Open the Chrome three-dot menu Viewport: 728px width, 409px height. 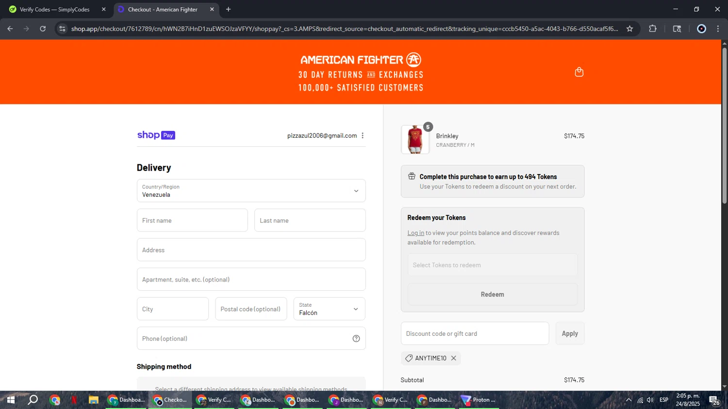click(x=718, y=29)
